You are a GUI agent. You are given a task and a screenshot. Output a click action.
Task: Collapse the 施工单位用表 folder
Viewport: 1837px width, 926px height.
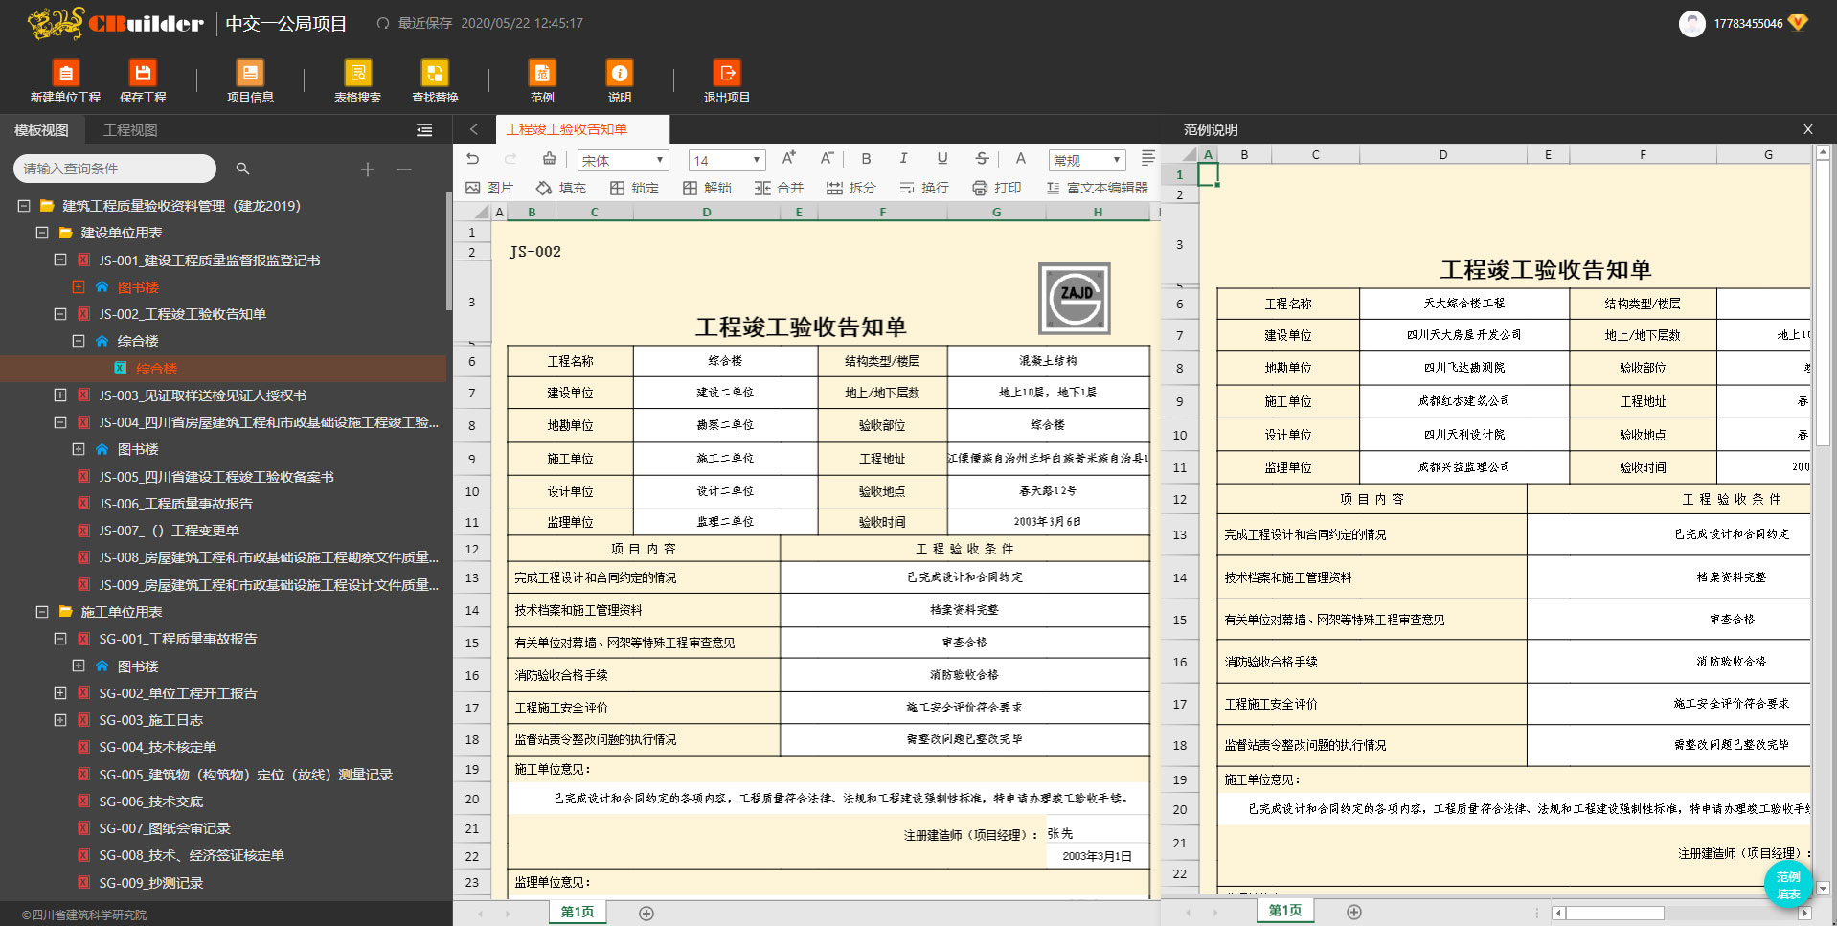pyautogui.click(x=42, y=612)
